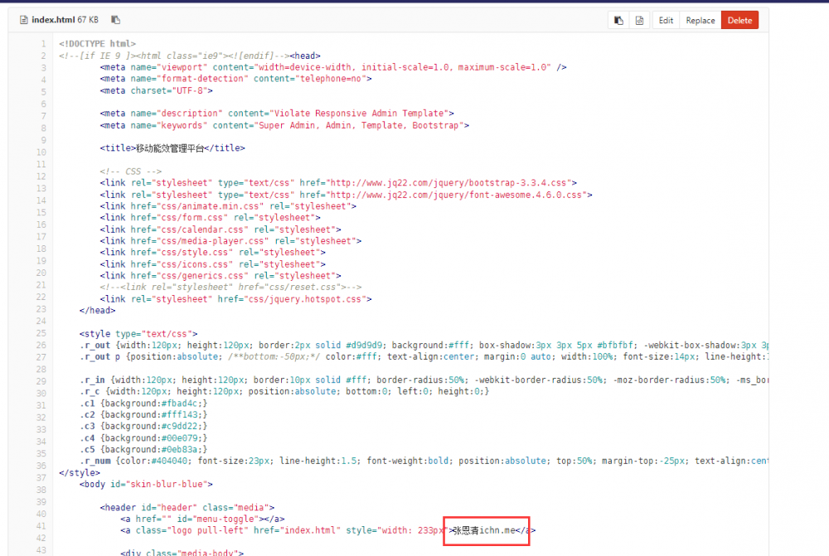Click line number 30 in the gutter
The image size is (829, 556).
coord(41,394)
